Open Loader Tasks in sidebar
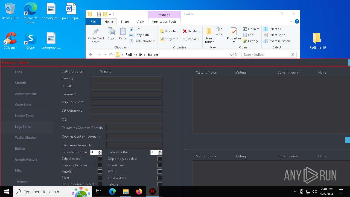The width and height of the screenshot is (350, 197). (x=24, y=116)
